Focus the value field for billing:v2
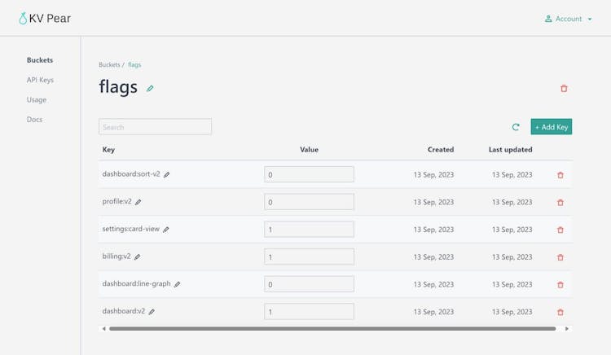 coord(309,256)
